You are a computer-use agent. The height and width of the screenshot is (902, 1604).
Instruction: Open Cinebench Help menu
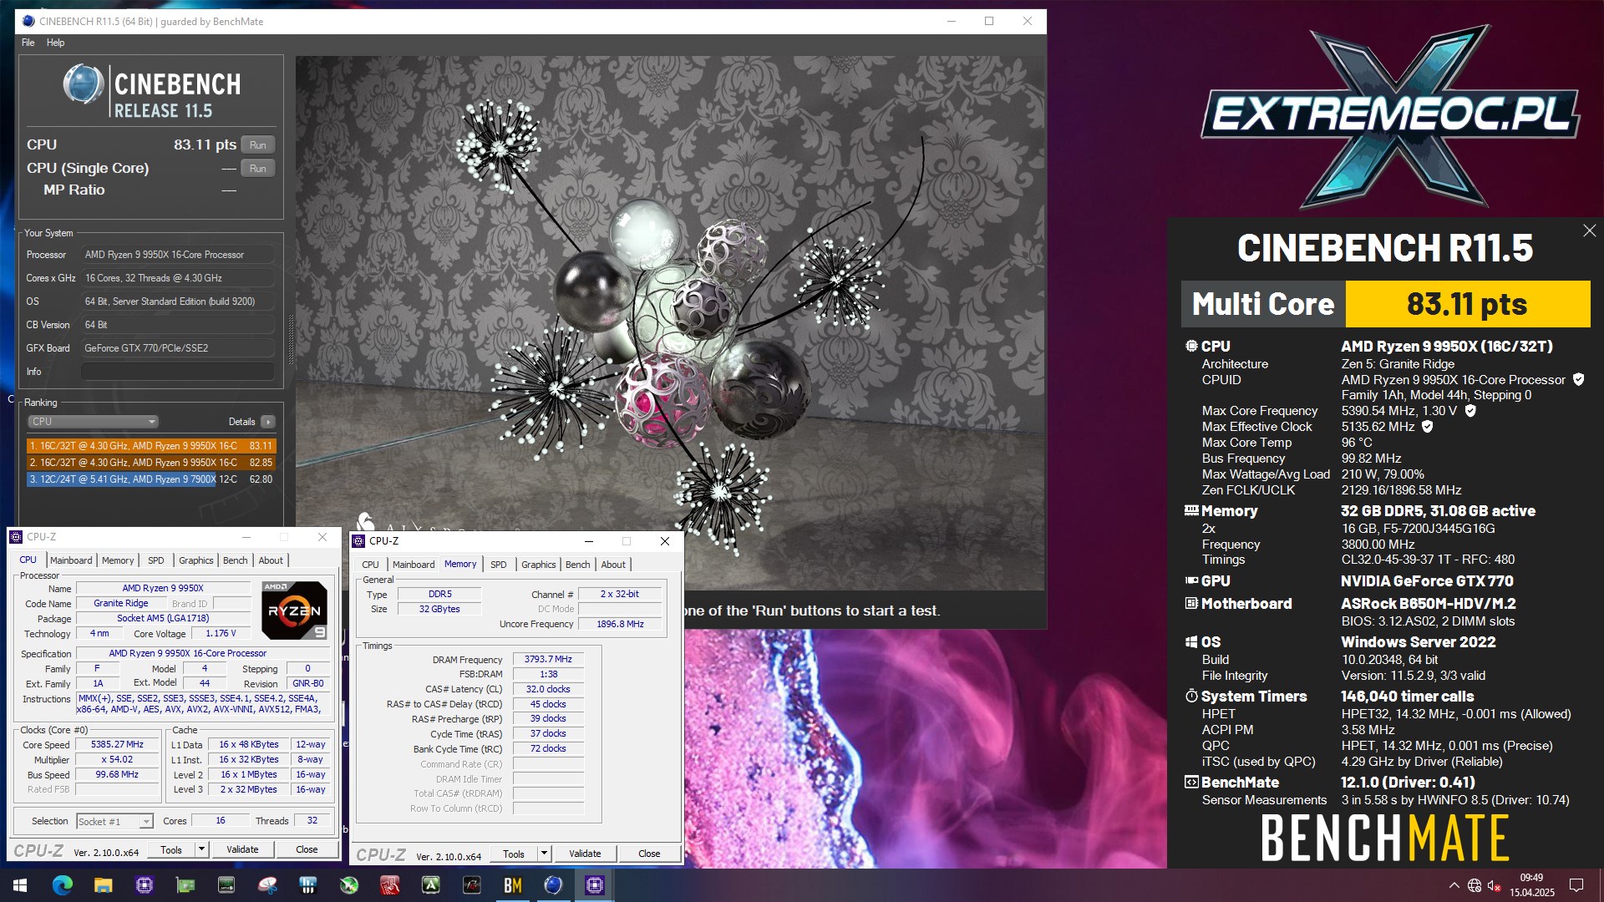click(55, 43)
